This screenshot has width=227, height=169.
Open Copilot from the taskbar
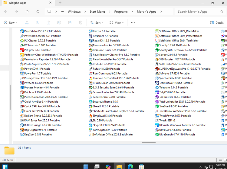pos(108,167)
